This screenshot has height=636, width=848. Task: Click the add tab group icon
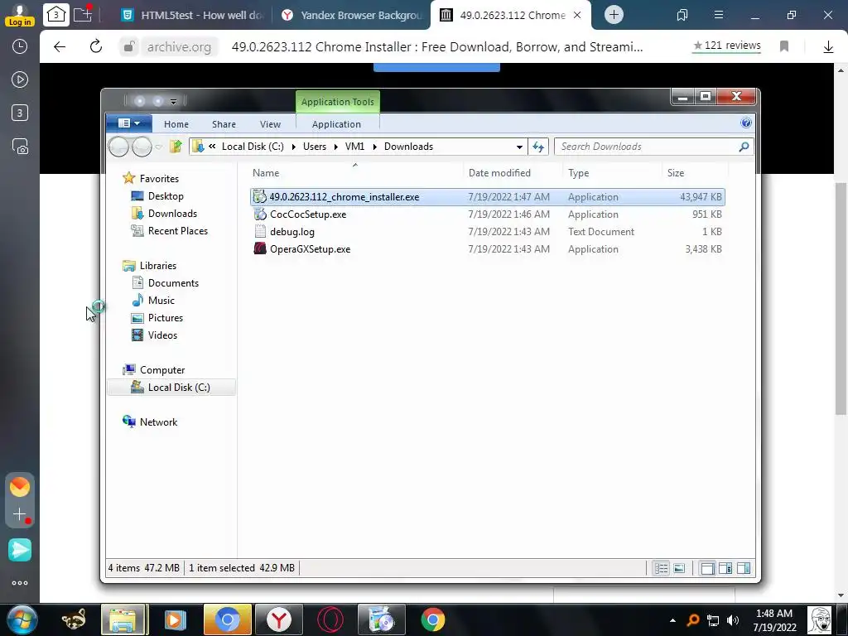(83, 15)
